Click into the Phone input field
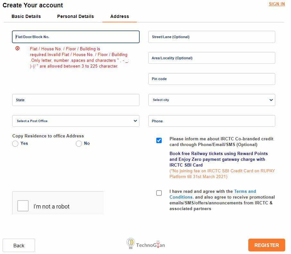 pyautogui.click(x=212, y=121)
